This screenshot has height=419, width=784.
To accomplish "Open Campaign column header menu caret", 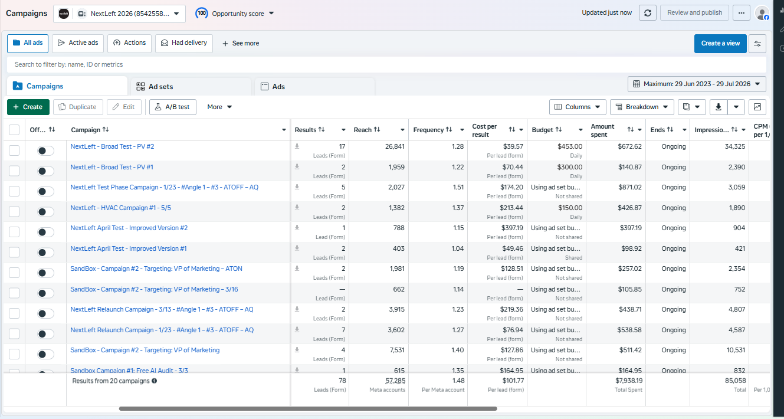I will [x=284, y=130].
